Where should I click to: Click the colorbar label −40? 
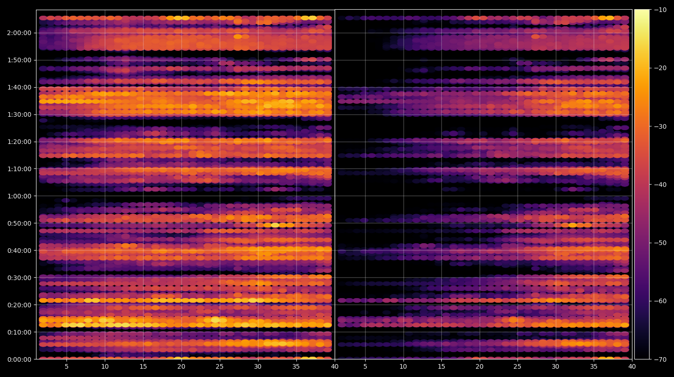pyautogui.click(x=661, y=185)
